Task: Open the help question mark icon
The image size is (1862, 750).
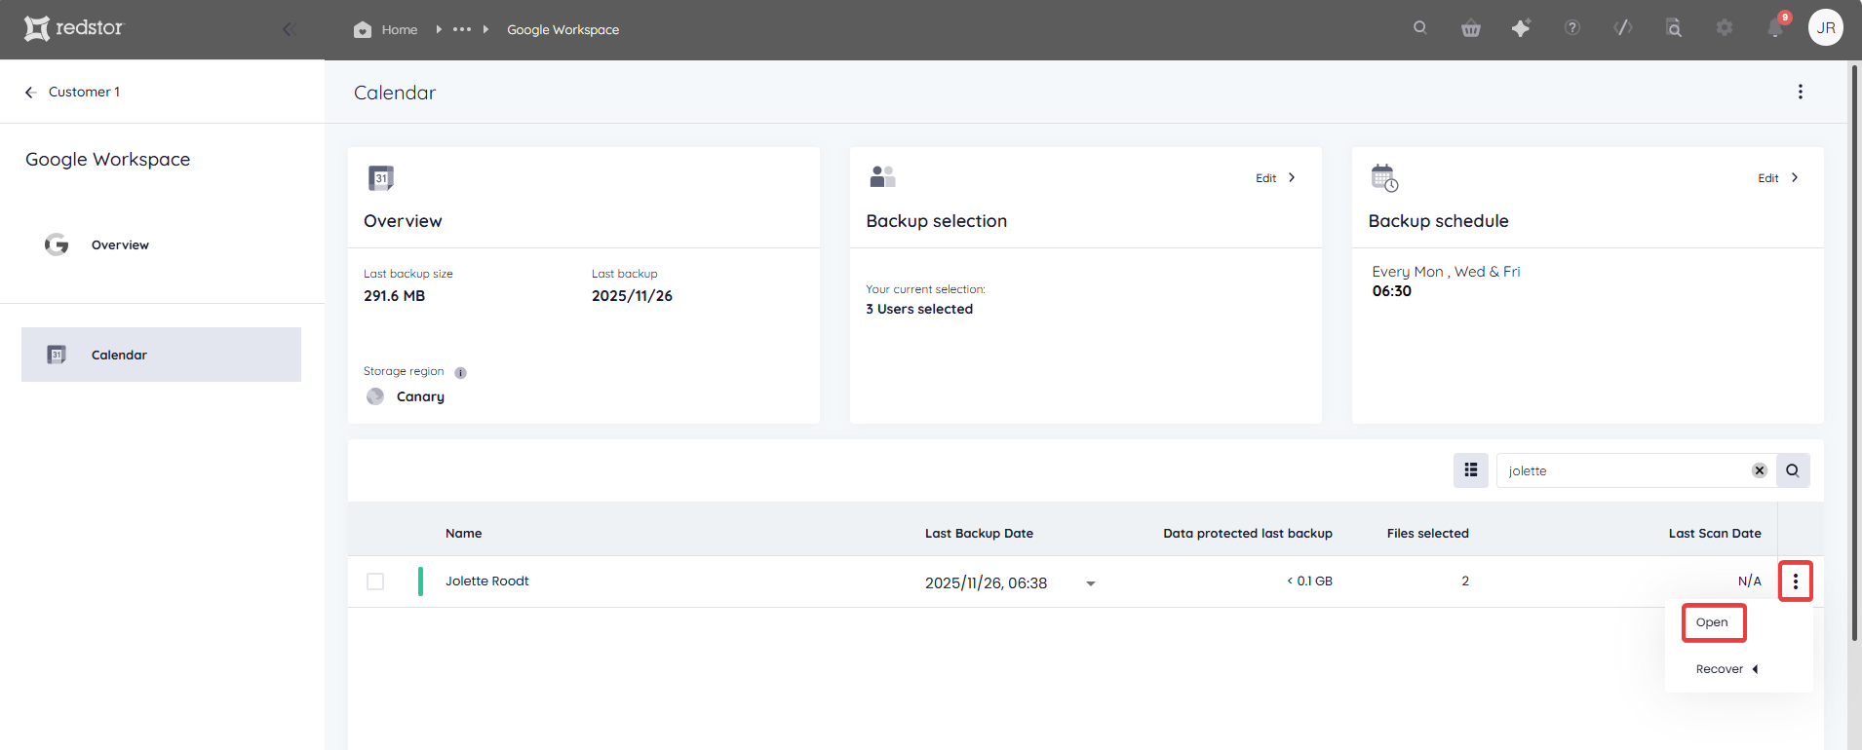Action: pos(1572,28)
